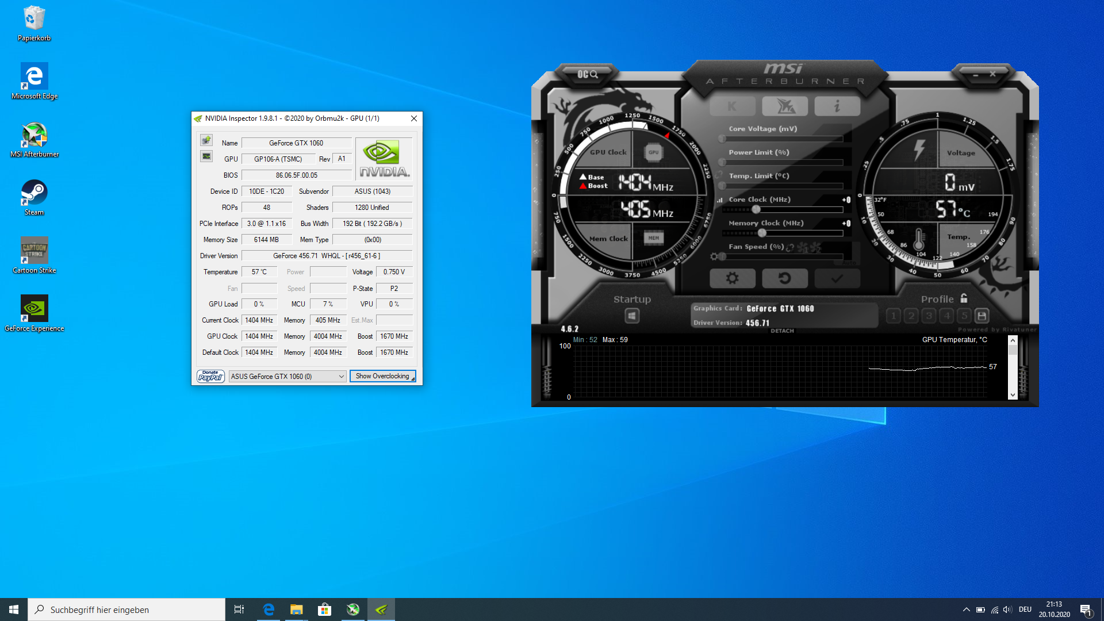The image size is (1104, 621).
Task: Select profile slot 5 in Afterburner
Action: click(964, 316)
